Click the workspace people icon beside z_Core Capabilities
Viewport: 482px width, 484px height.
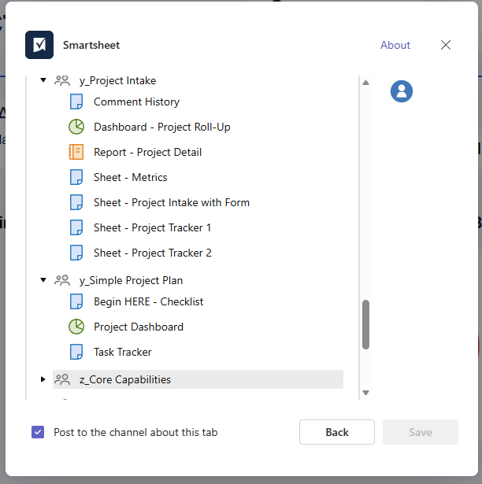click(62, 379)
